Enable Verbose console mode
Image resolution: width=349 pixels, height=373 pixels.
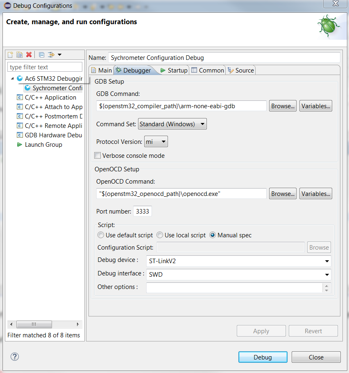pos(97,155)
